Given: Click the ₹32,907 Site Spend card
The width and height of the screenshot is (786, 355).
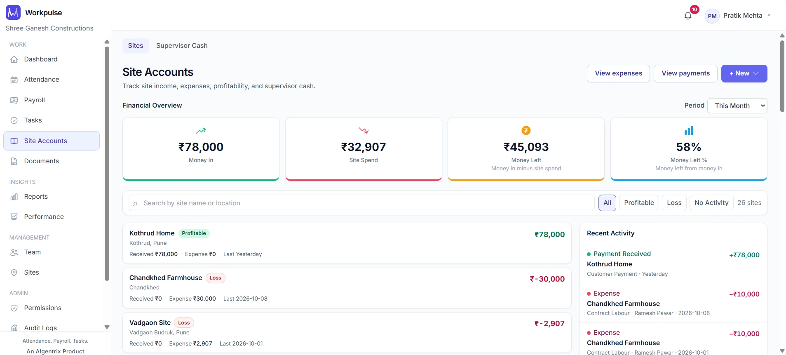Looking at the screenshot, I should tap(363, 149).
